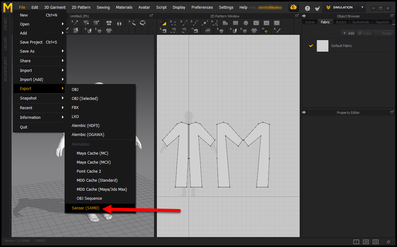Switch to the Topstitch tab in Object Browser
Image resolution: width=397 pixels, height=247 pixels.
[x=382, y=22]
